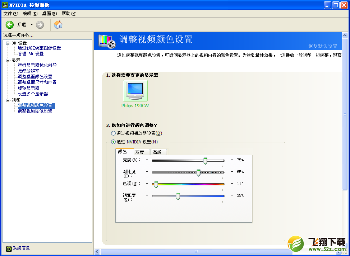This screenshot has height=256, width=350.
Task: Click the brightness (亮度) slider thumb
Action: click(205, 161)
